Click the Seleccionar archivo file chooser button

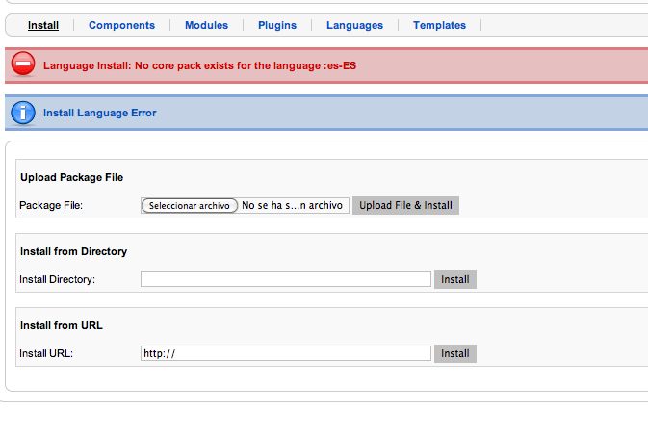[x=190, y=205]
